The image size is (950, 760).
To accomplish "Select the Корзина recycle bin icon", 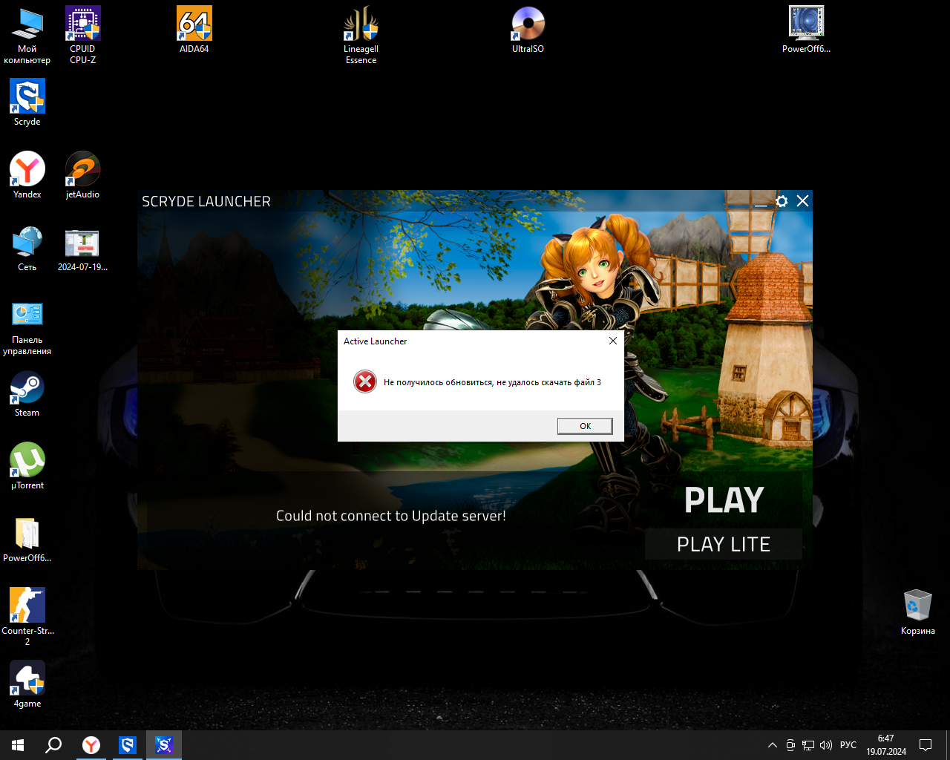I will [917, 612].
